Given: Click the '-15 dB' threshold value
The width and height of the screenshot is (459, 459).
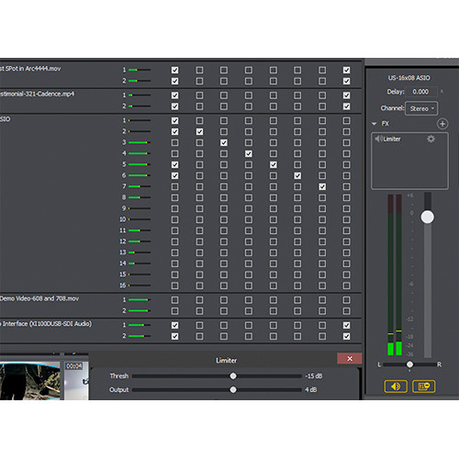Looking at the screenshot, I should click(314, 376).
